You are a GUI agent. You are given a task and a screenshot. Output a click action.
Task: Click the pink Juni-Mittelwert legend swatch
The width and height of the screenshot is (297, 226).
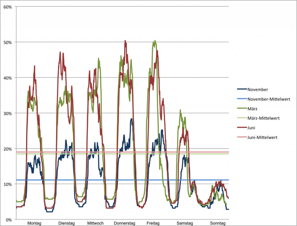(242, 137)
